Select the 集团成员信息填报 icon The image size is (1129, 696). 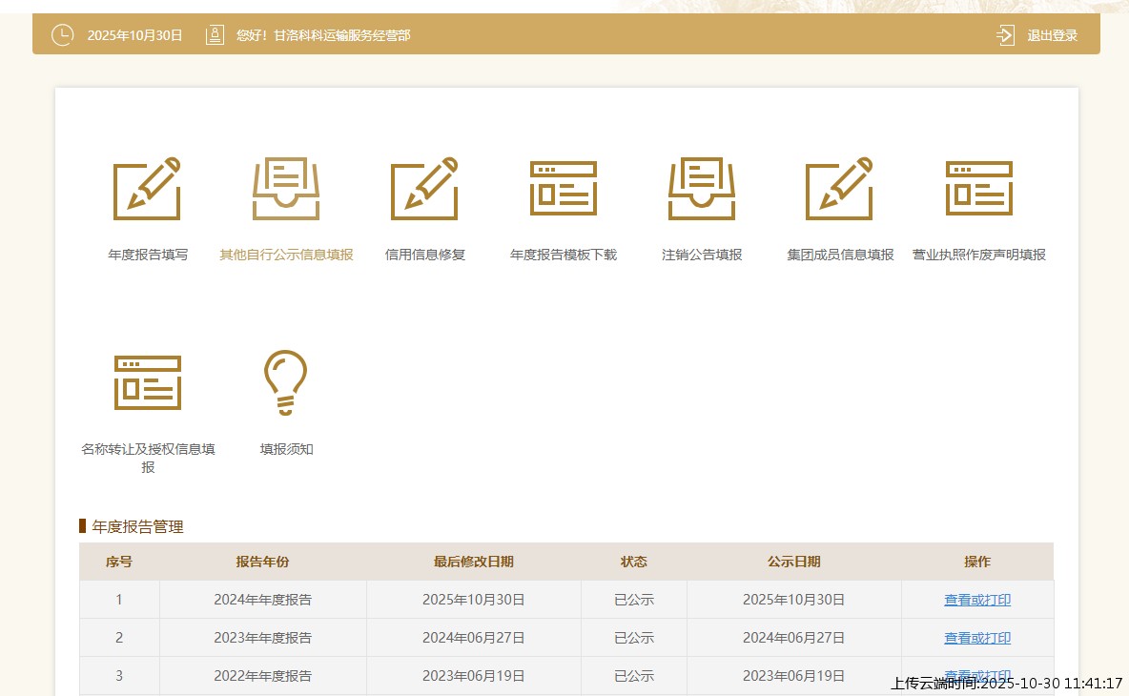840,189
